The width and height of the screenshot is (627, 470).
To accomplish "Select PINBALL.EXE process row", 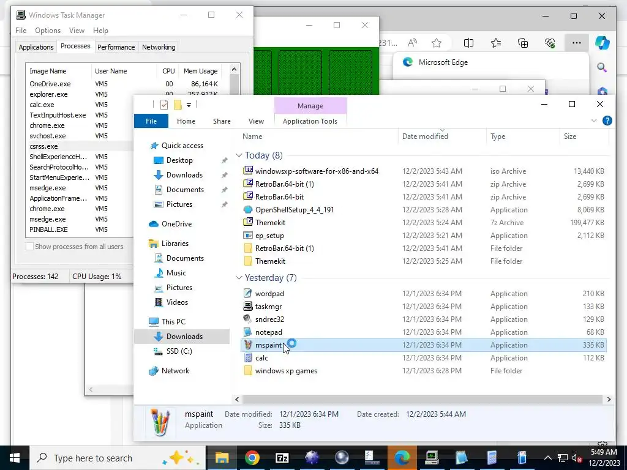I will (x=80, y=229).
